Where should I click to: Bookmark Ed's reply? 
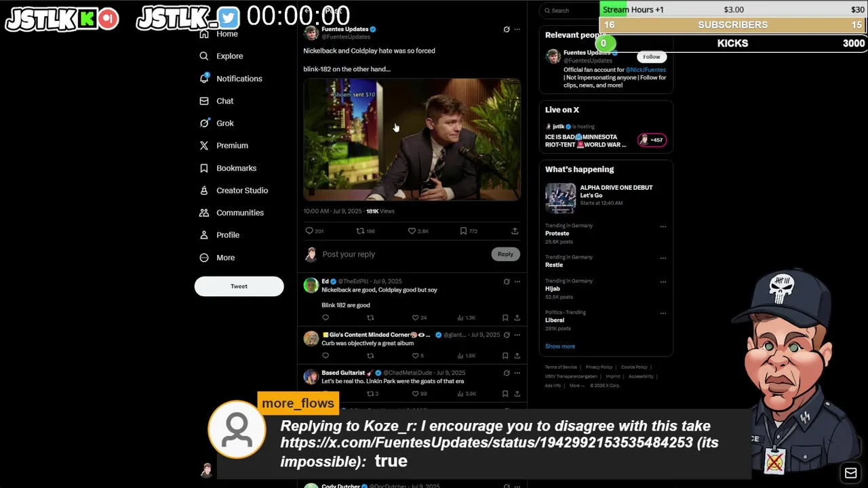click(x=505, y=318)
